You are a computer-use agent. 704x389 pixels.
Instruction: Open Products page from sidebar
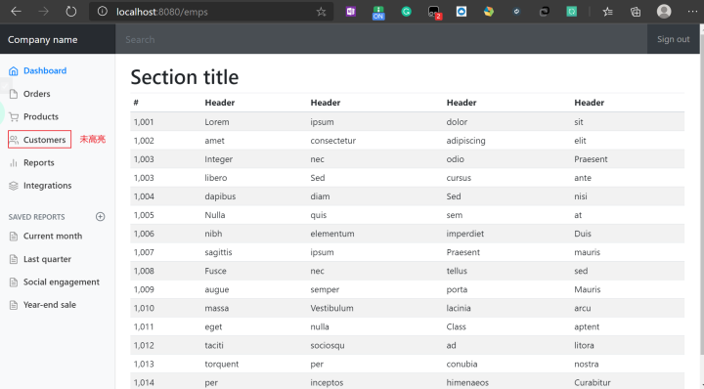[x=41, y=116]
